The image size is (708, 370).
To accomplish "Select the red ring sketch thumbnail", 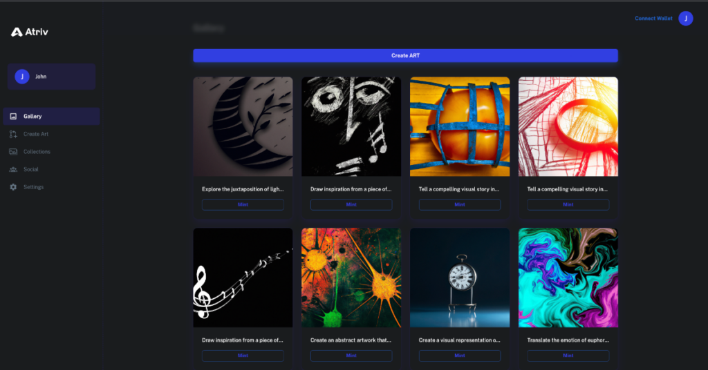I will 568,126.
